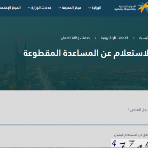The height and width of the screenshot is (148, 148).
Task: Click the الاستعلام عن المساعدة المقطوعة heading
Action: [x=86, y=53]
